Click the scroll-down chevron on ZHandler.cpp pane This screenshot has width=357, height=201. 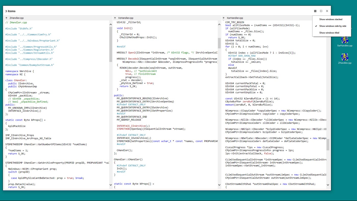tap(110, 184)
